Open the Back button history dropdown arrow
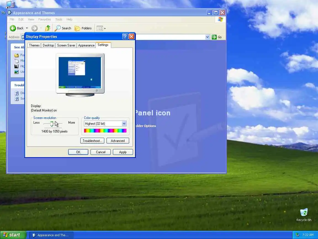Viewport: 318px width, 239px height. [x=27, y=28]
